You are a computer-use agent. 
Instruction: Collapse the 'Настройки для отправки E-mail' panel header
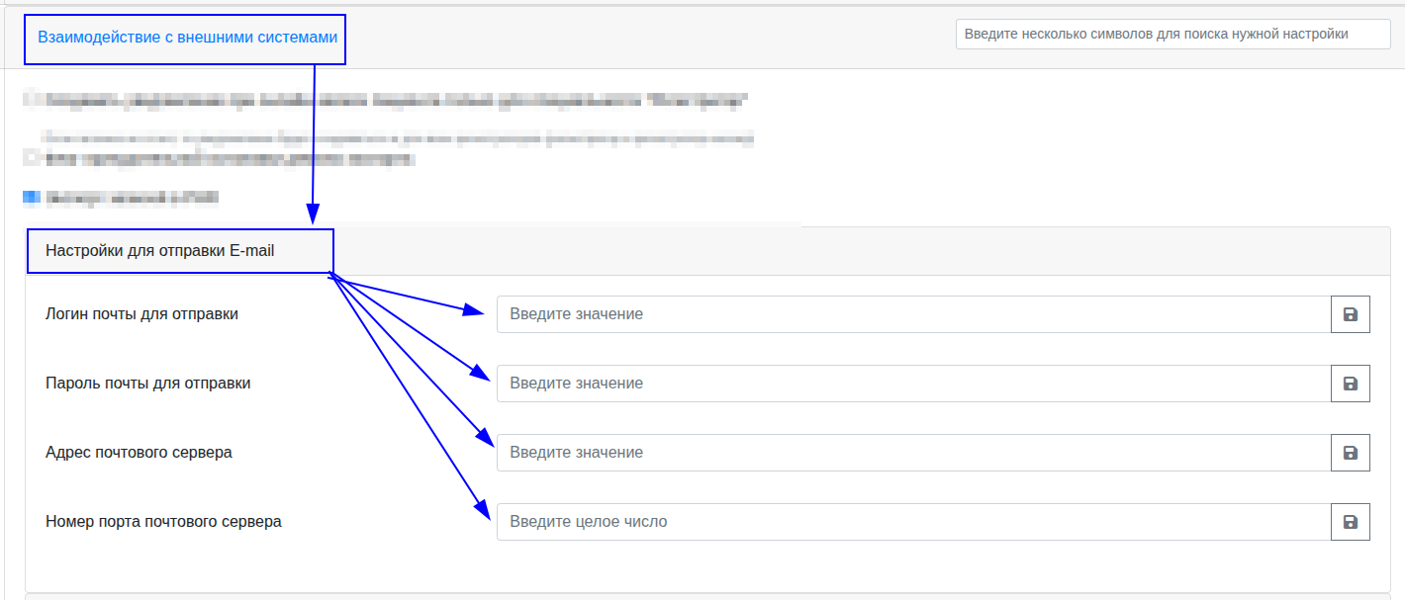159,251
